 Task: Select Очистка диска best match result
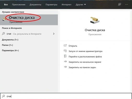29,20
